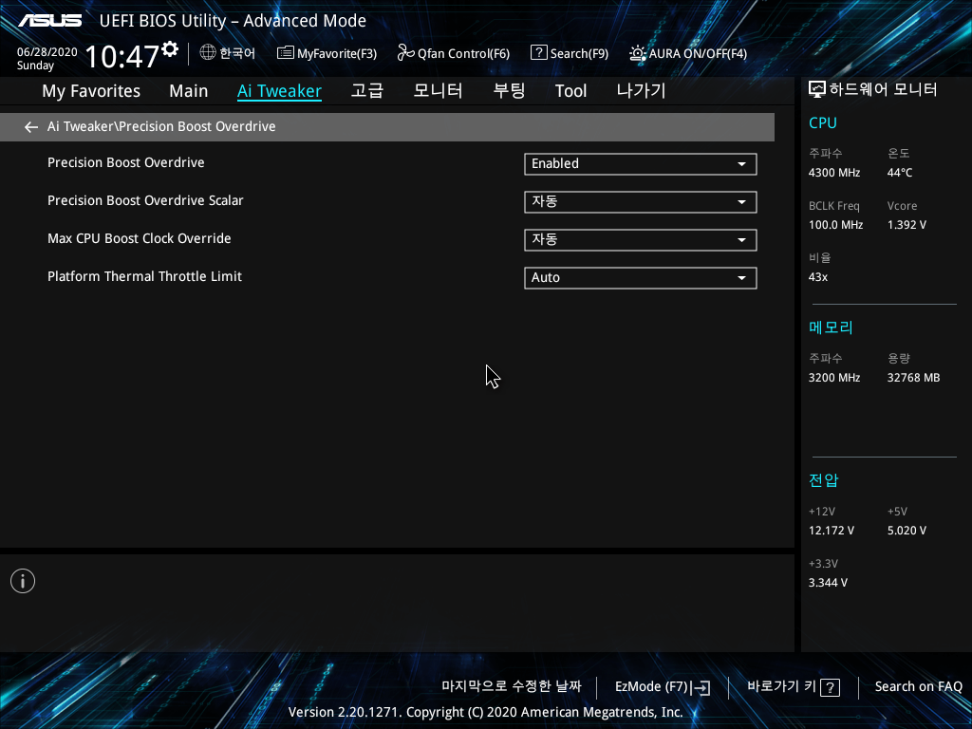Screen dimensions: 972x729
Task: Click ratio 43x value
Action: 817,277
